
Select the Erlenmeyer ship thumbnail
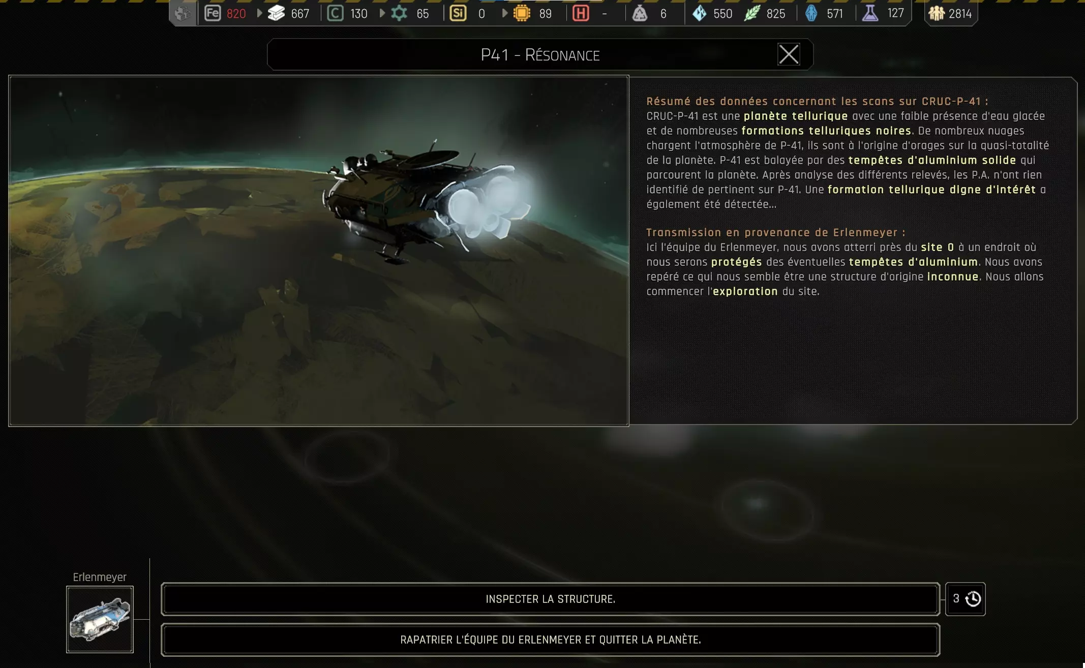tap(100, 619)
